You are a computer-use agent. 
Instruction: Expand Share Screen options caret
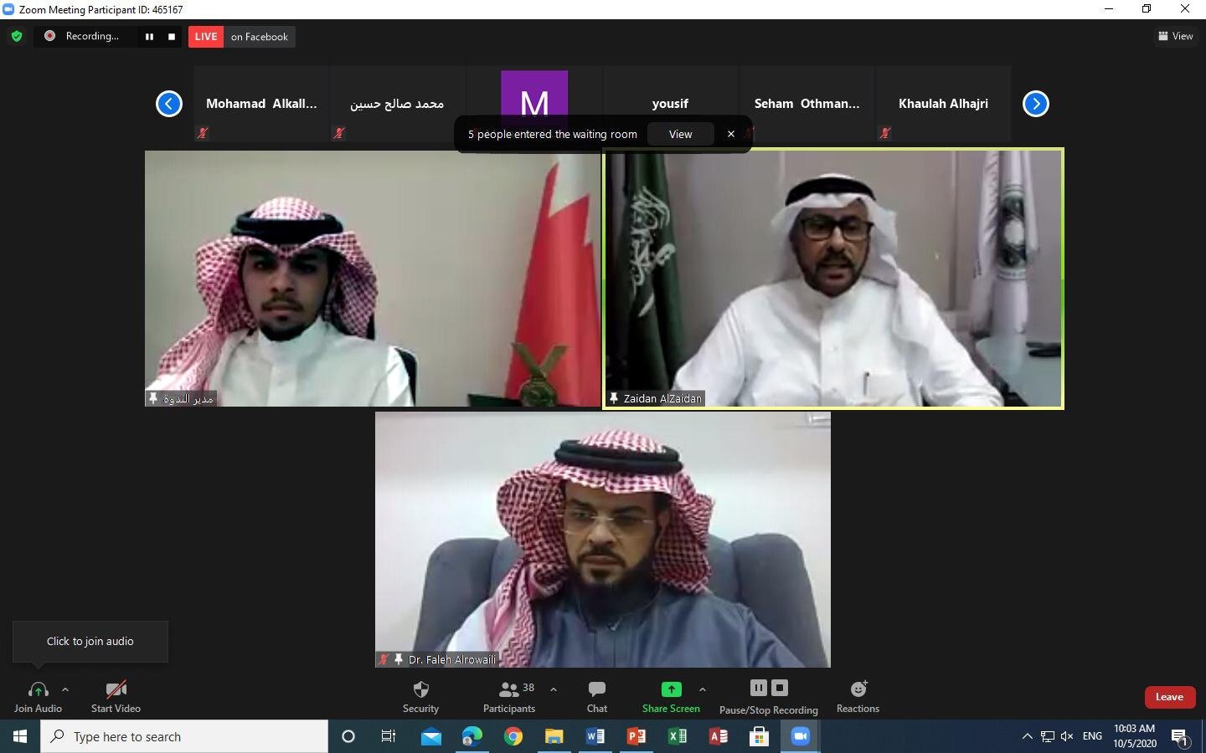pyautogui.click(x=703, y=690)
